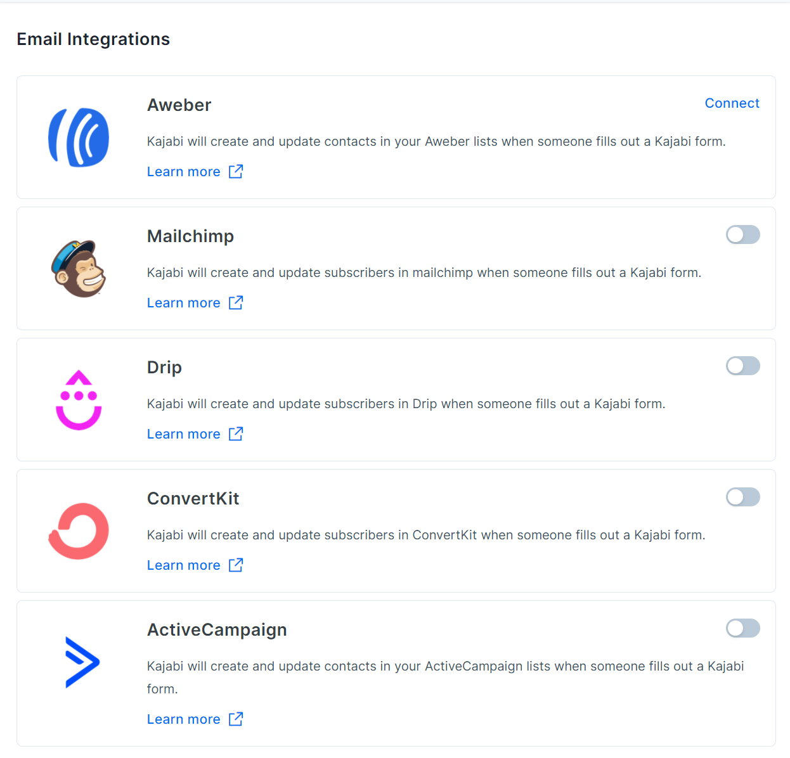Screen dimensions: 790x758
Task: Click external link icon under ConvertKit
Action: coord(236,565)
